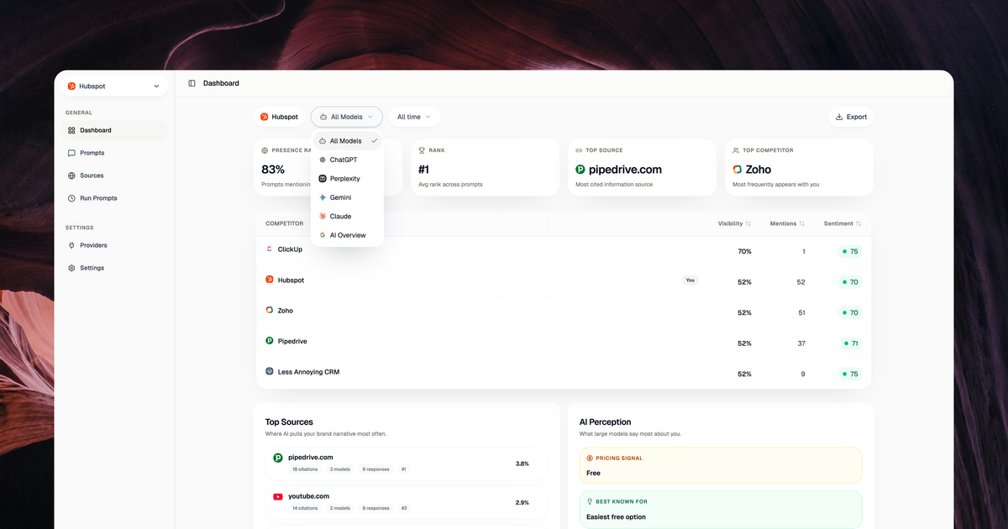Go to Sources in the sidebar

[114, 175]
